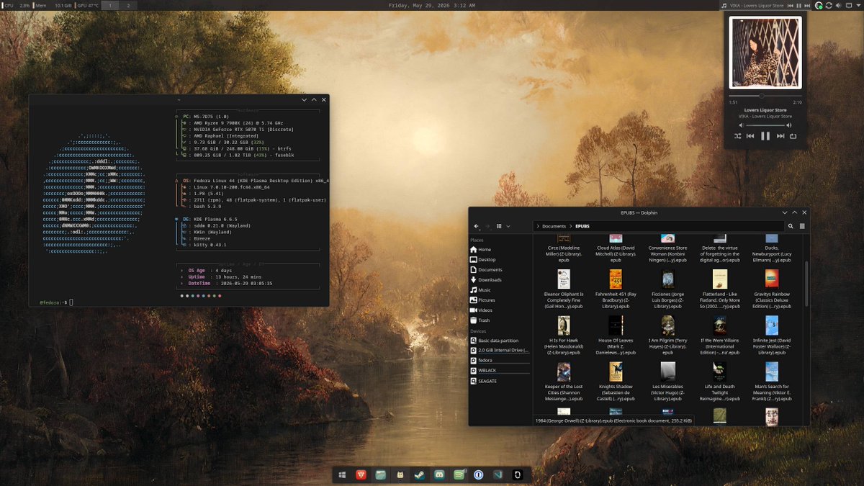
Task: Click the EPUBS breadcrumb in Dolphin
Action: point(582,226)
